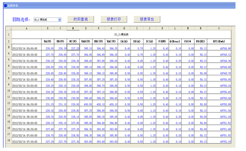The width and height of the screenshot is (246, 151).
Task: Select row 3 header
Action: pyautogui.click(x=9, y=47)
